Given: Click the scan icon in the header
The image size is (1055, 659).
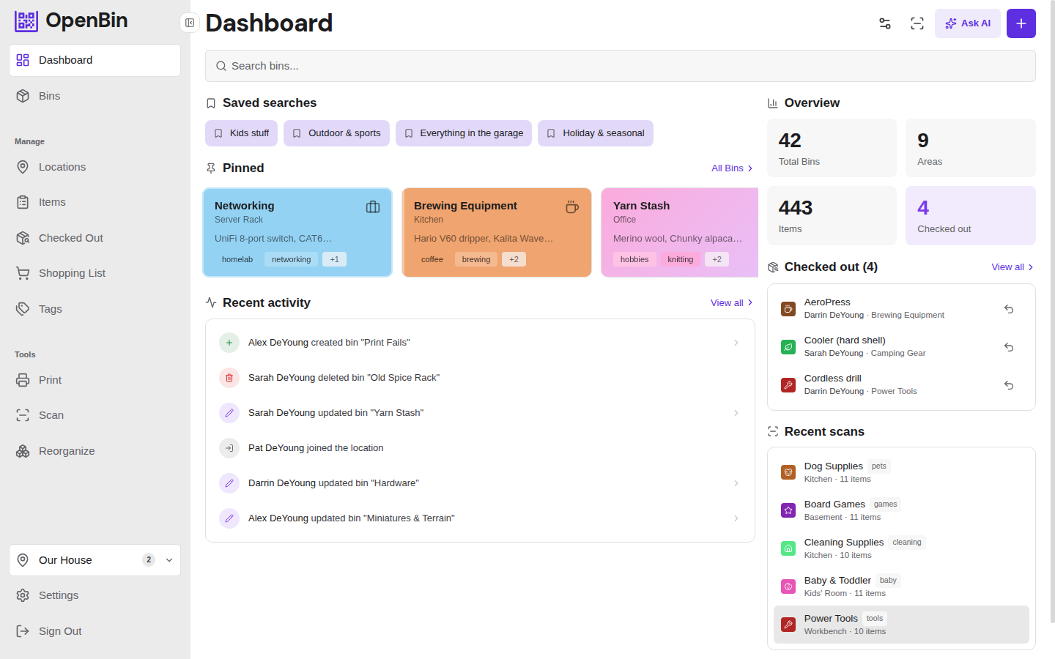Looking at the screenshot, I should coord(917,23).
